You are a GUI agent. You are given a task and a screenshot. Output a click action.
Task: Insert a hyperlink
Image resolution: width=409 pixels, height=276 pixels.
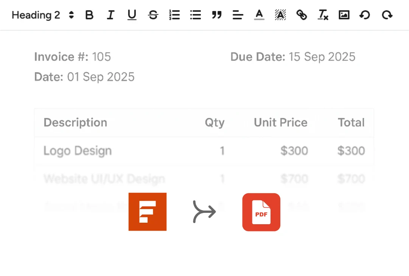tap(302, 15)
